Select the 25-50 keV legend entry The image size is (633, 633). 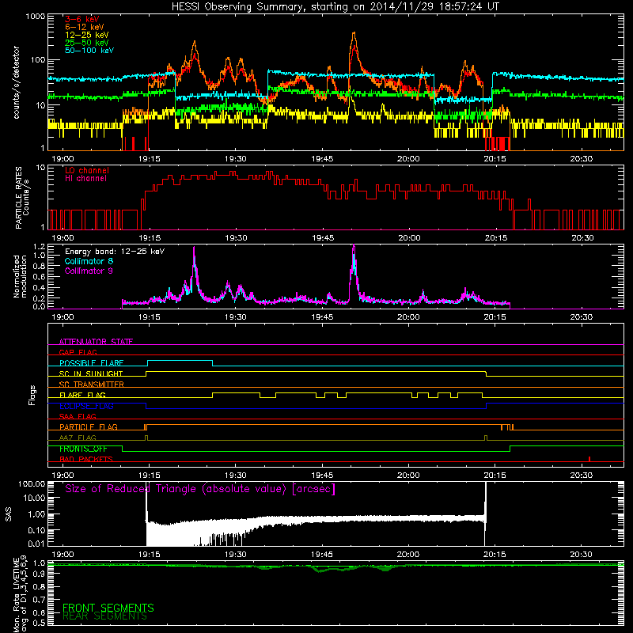(x=86, y=43)
